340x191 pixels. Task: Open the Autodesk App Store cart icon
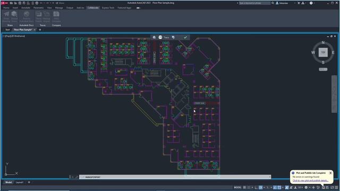point(299,3)
